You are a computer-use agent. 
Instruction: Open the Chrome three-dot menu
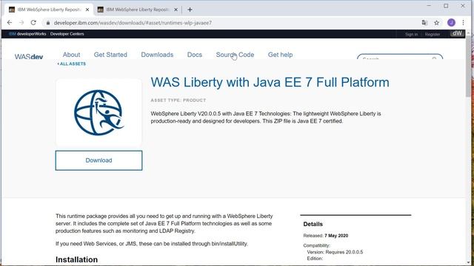[463, 23]
